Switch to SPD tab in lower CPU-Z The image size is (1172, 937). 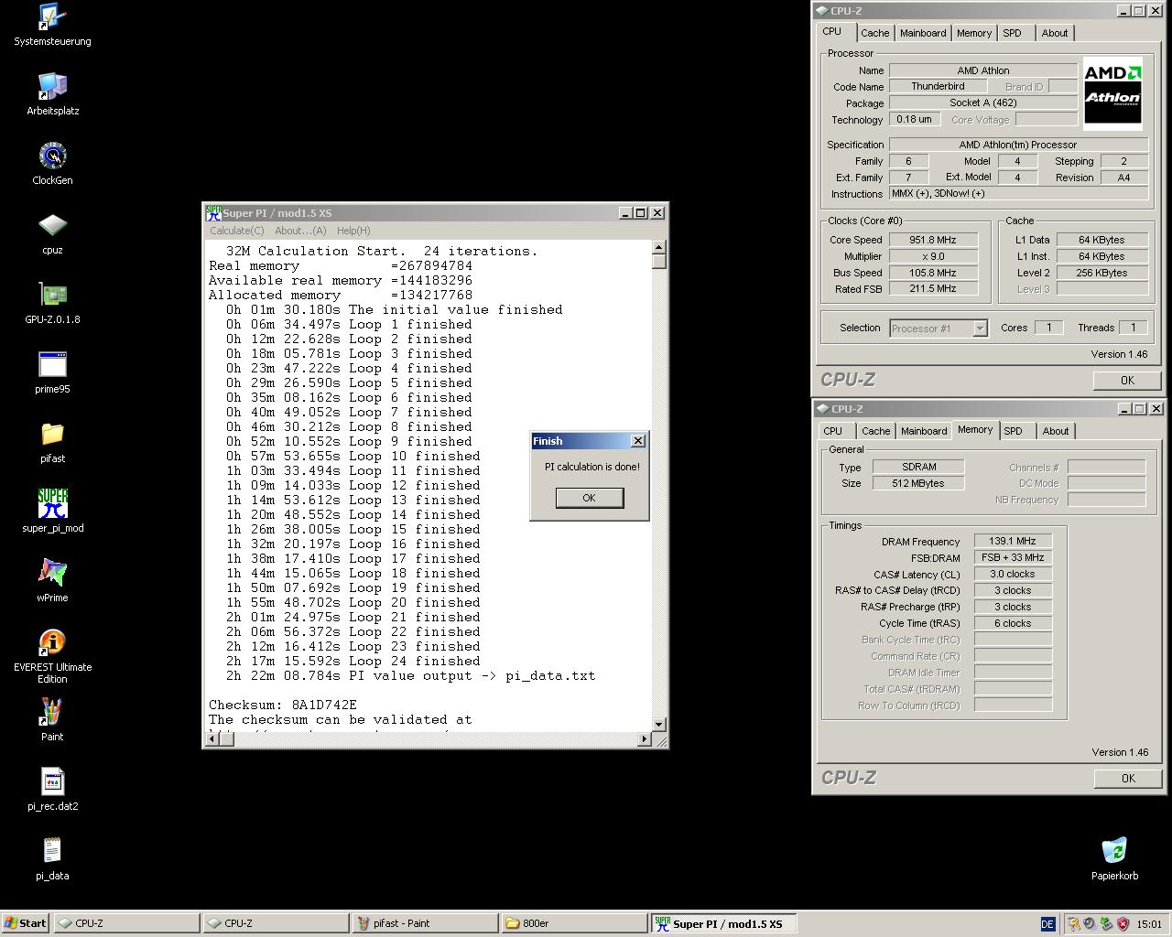pyautogui.click(x=1013, y=431)
